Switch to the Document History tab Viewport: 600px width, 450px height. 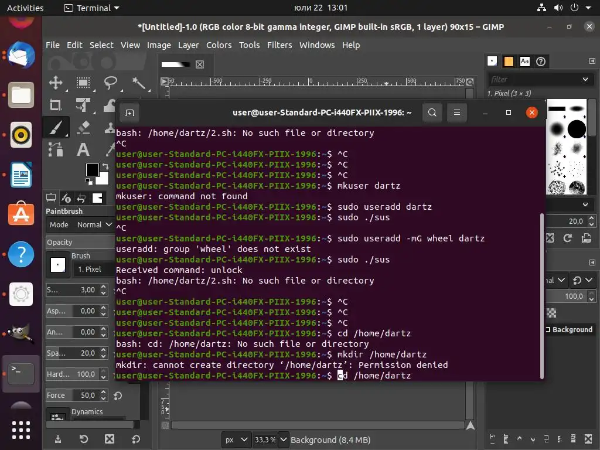[x=541, y=61]
